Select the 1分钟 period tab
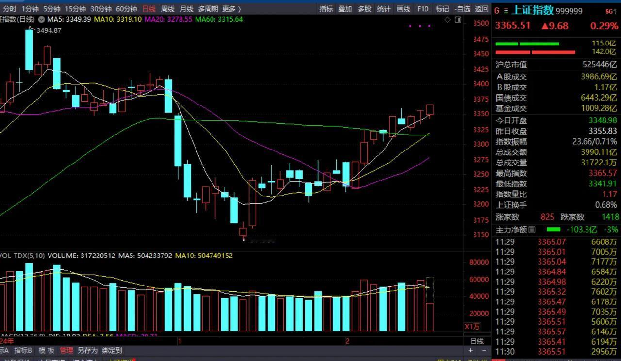Screen dimensions: 621x361 coord(30,9)
